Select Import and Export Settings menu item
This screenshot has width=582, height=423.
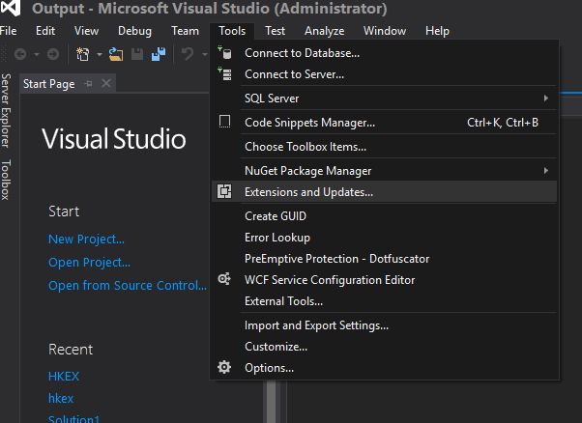point(316,325)
